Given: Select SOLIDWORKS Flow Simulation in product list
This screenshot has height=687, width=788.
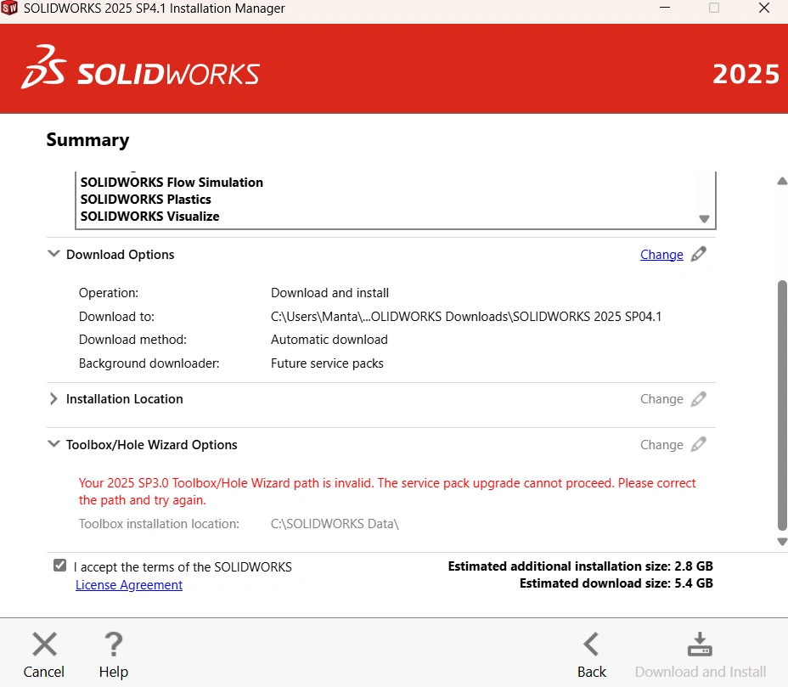Looking at the screenshot, I should pyautogui.click(x=172, y=183).
